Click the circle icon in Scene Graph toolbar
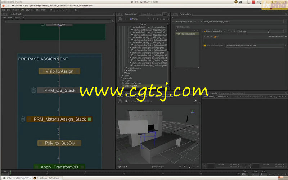 (x=154, y=19)
